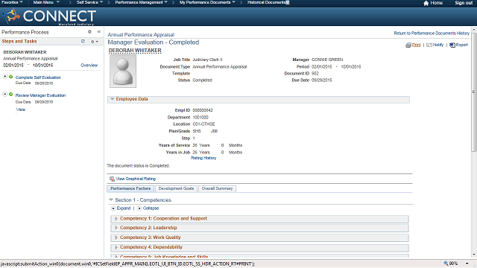Click green check next to Review Manager Evaluation
Screen dimensions: 477x268
click(11, 95)
